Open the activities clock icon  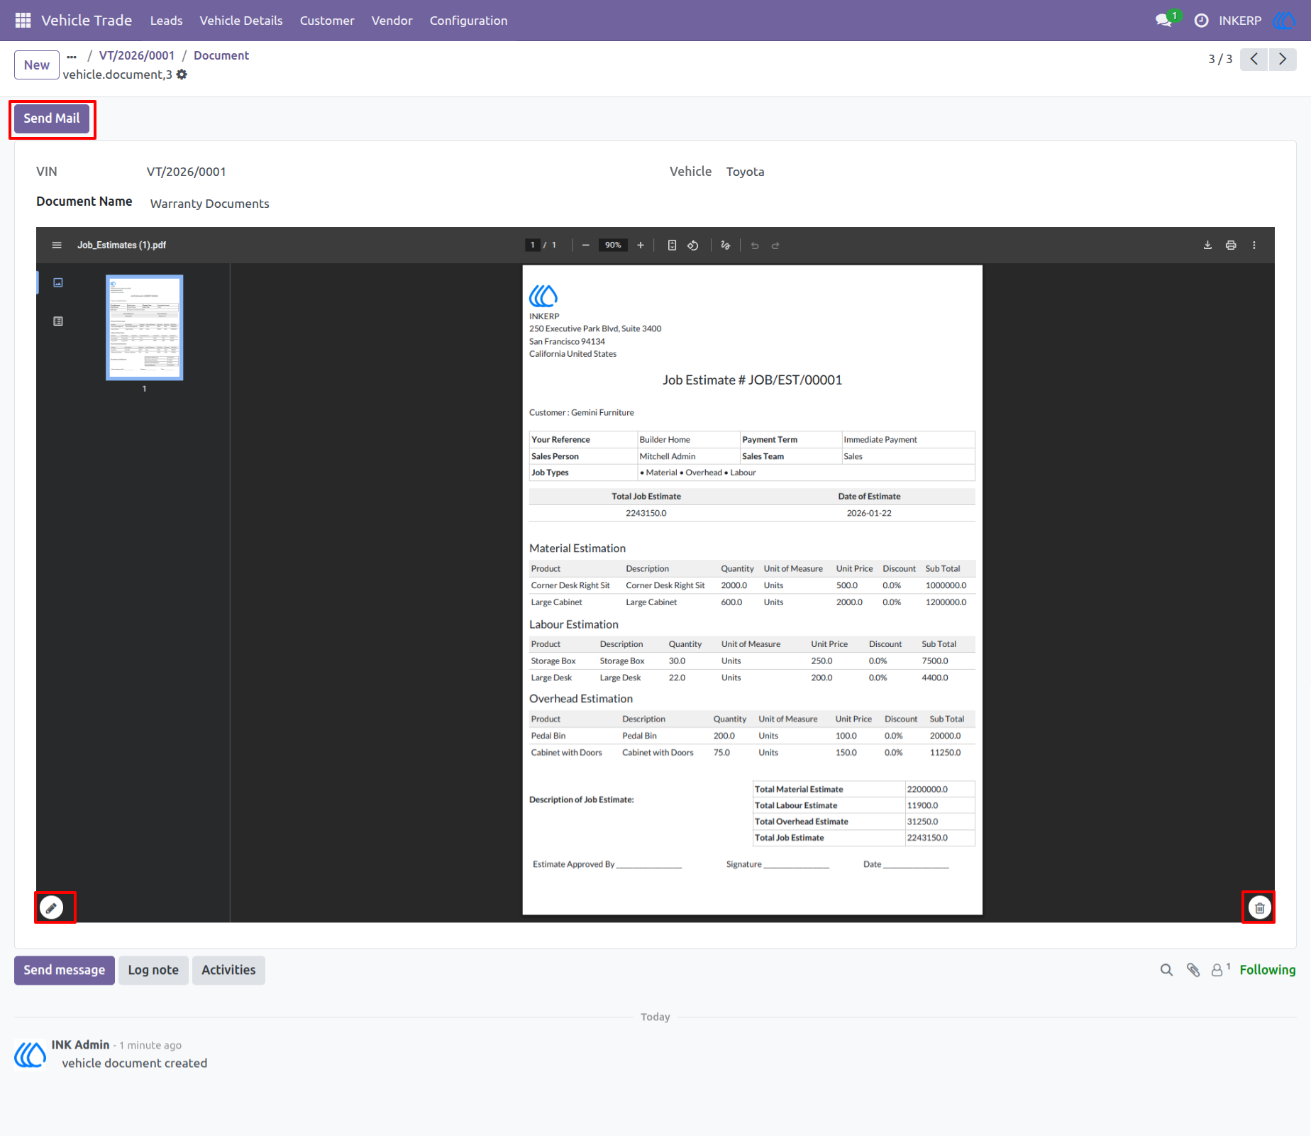point(1201,21)
